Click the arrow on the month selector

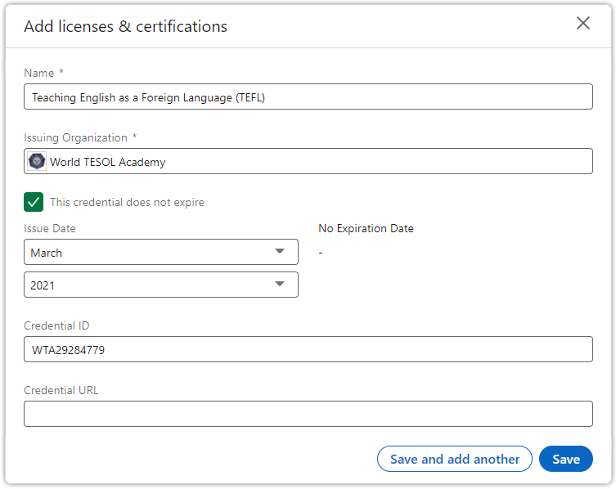tap(280, 251)
